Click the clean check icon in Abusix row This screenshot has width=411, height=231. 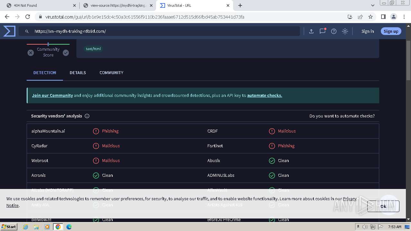(272, 160)
